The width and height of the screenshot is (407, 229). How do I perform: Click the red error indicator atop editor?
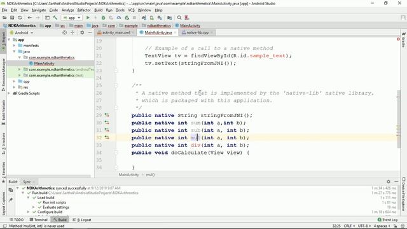coord(398,39)
